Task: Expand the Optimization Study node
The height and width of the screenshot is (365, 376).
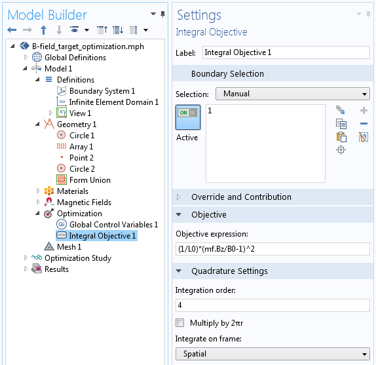Action: tap(26, 258)
